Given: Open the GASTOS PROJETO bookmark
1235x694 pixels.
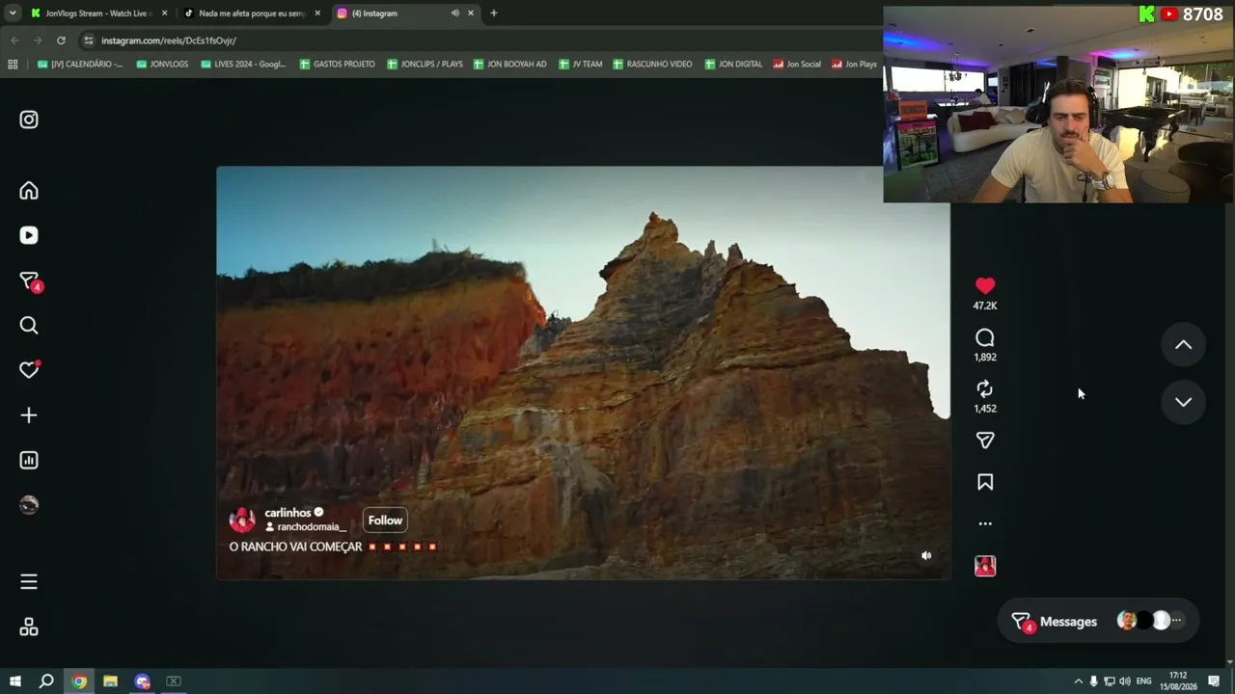Looking at the screenshot, I should 337,65.
